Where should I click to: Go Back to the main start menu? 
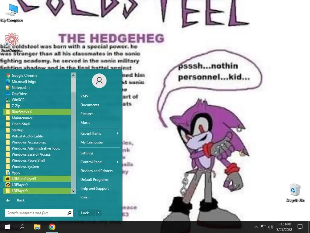(x=39, y=200)
